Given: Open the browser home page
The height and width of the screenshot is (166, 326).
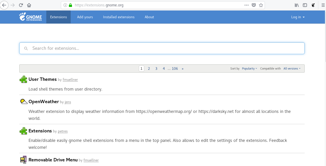Looking at the screenshot, I should 29,5.
